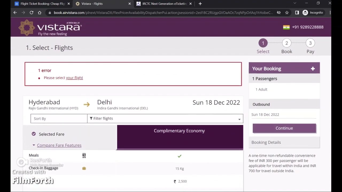Screen dimensions: 342x192
Task: Click the Continue button
Action: click(x=284, y=128)
